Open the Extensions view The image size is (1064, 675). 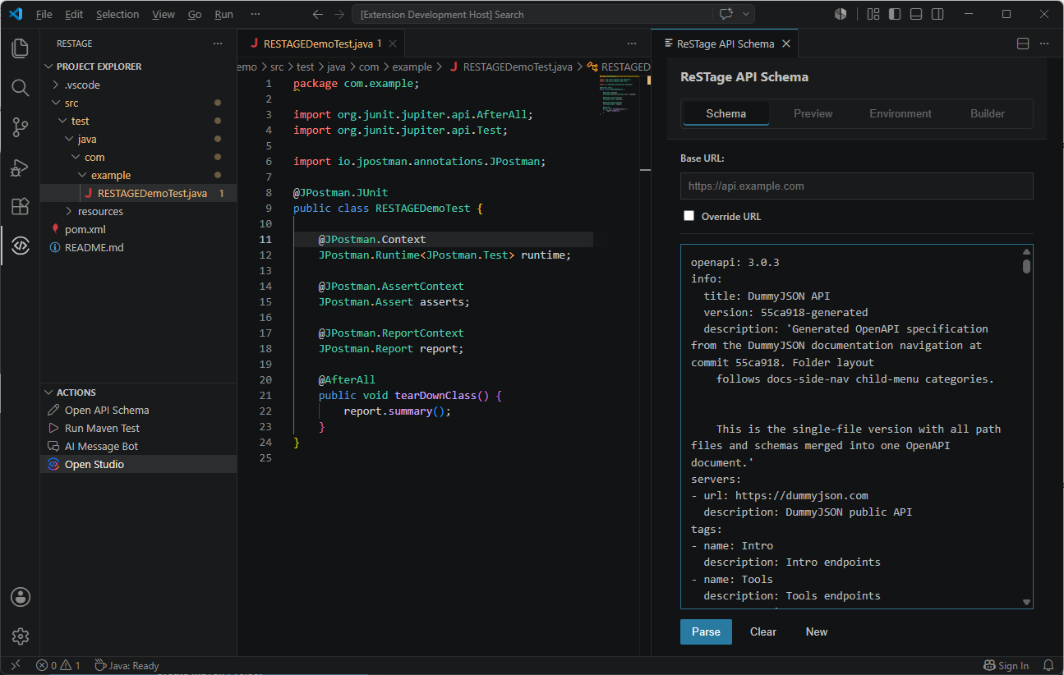tap(20, 206)
